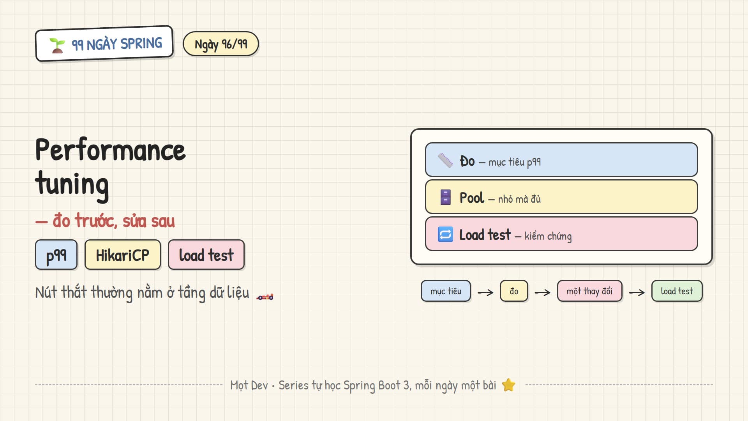This screenshot has width=748, height=421.
Task: Click the repeat arrows icon beside Load test
Action: click(445, 234)
